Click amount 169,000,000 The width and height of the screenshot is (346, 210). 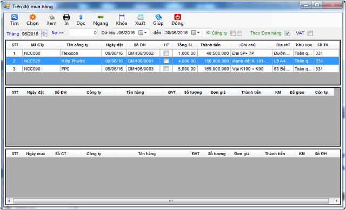pos(214,69)
